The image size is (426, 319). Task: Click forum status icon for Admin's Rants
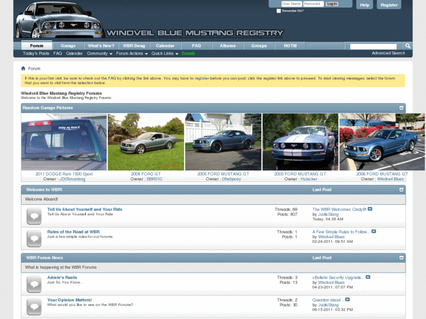[x=34, y=284]
